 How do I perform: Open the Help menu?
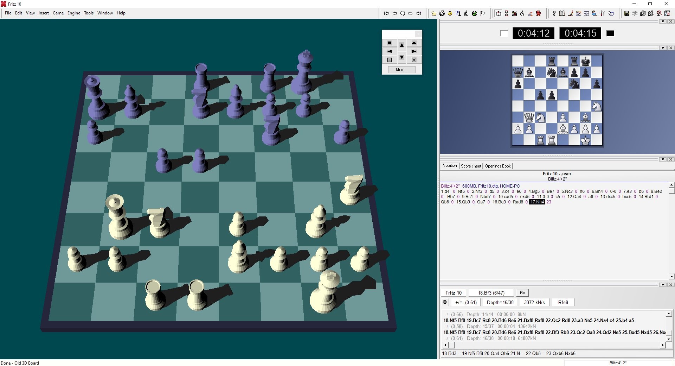(121, 13)
